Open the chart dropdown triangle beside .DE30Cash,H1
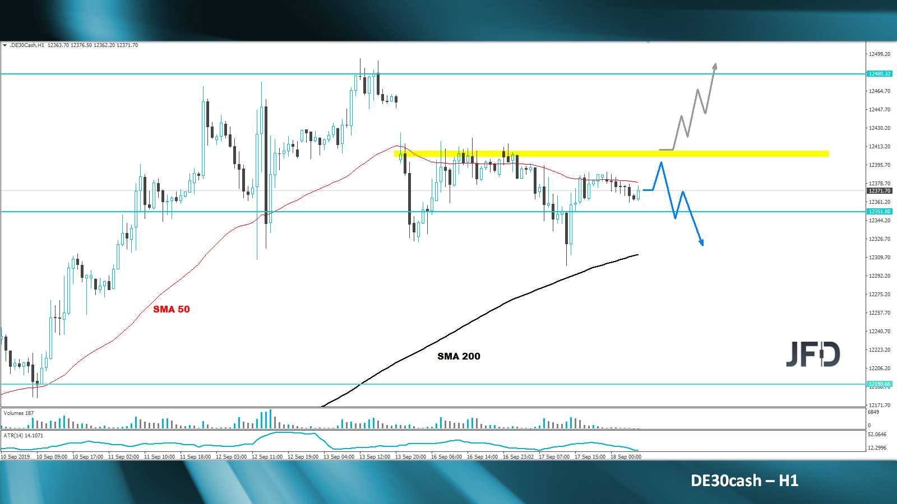897x504 pixels. tap(4, 45)
